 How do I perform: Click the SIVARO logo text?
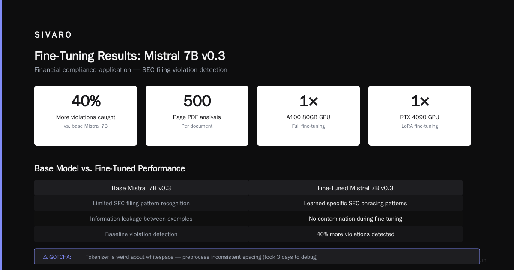point(53,35)
